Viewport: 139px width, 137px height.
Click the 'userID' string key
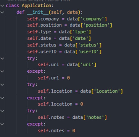(x=89, y=52)
